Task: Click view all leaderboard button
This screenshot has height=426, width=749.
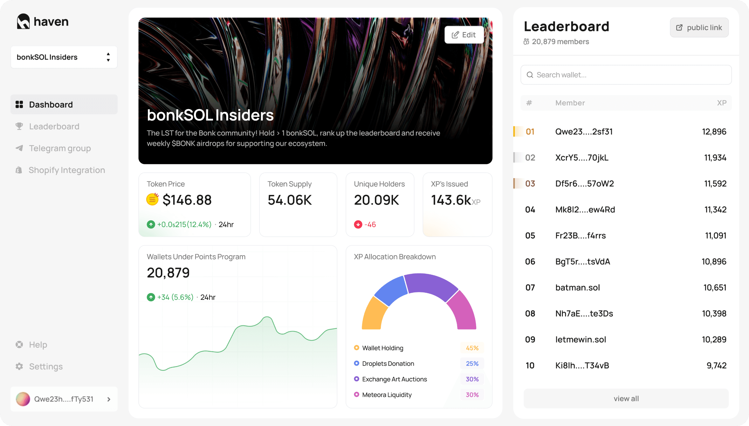Action: (x=626, y=398)
